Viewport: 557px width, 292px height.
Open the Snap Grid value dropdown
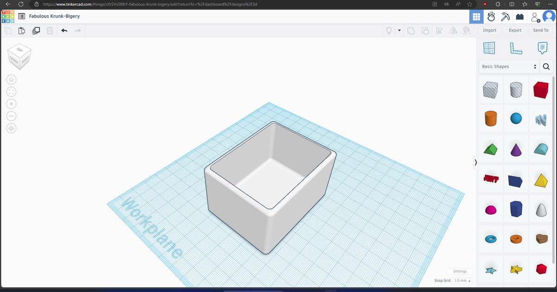(x=462, y=280)
